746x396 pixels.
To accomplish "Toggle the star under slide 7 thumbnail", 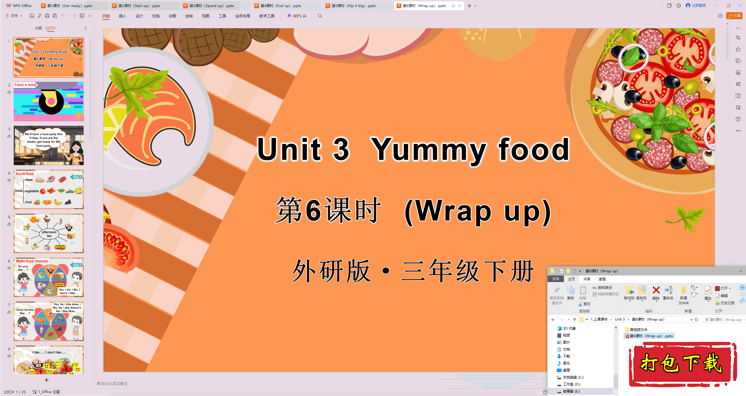I will click(9, 312).
